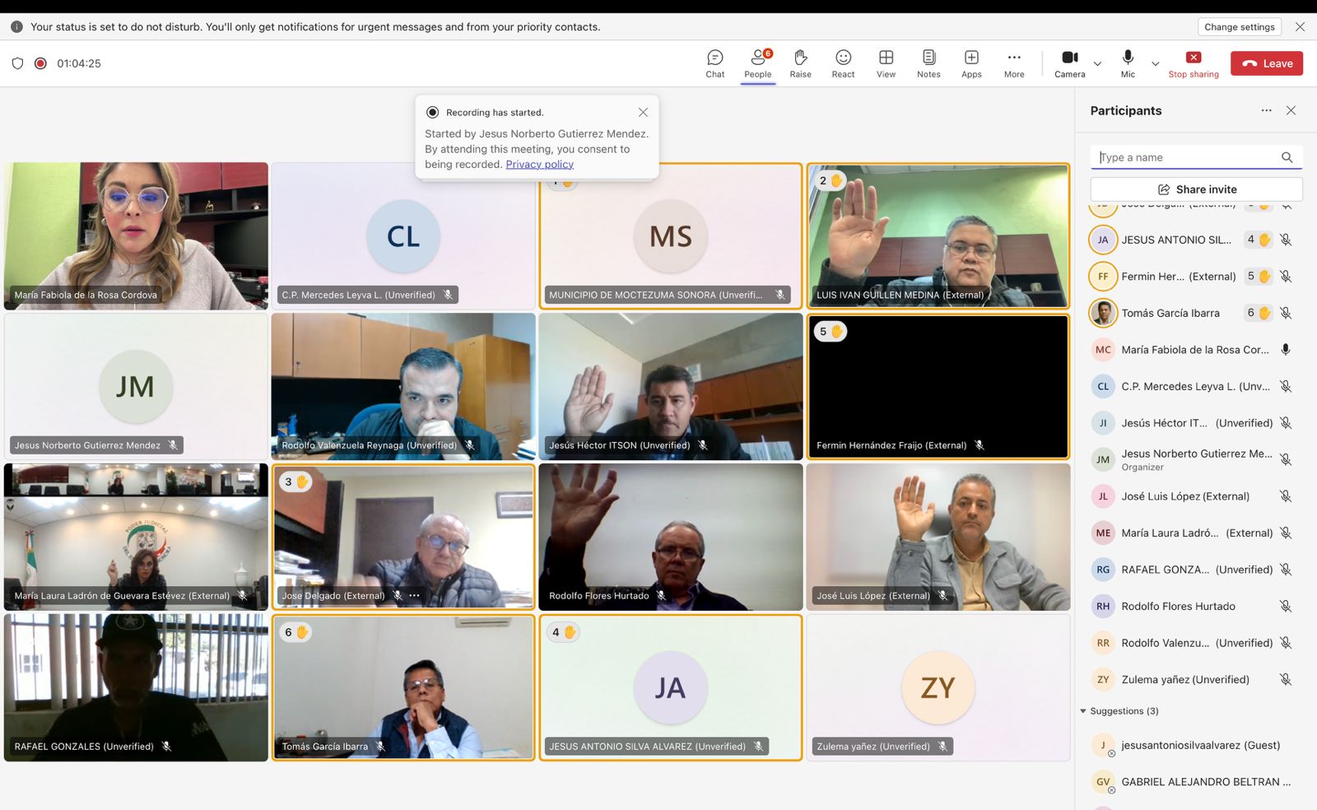Viewport: 1317px width, 810px height.
Task: Open the React emoji menu
Action: tap(843, 63)
